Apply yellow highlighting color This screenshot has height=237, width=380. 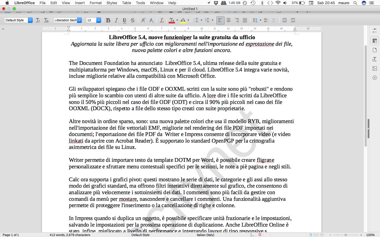(x=183, y=20)
